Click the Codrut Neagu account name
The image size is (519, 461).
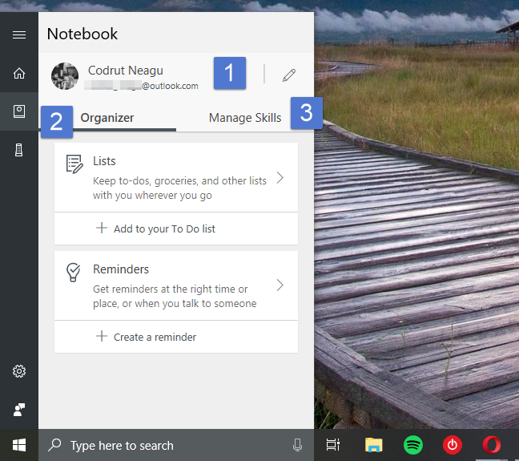point(126,71)
